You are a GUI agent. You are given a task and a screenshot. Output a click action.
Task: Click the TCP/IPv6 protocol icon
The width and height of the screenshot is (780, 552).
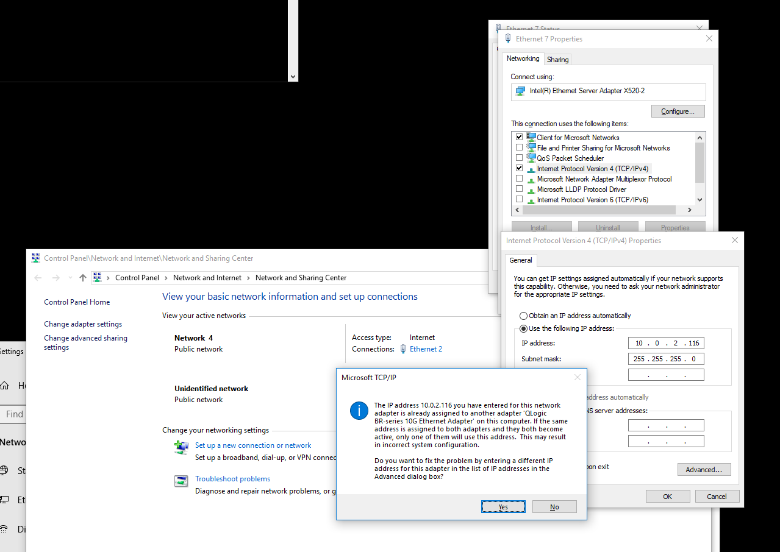tap(531, 200)
